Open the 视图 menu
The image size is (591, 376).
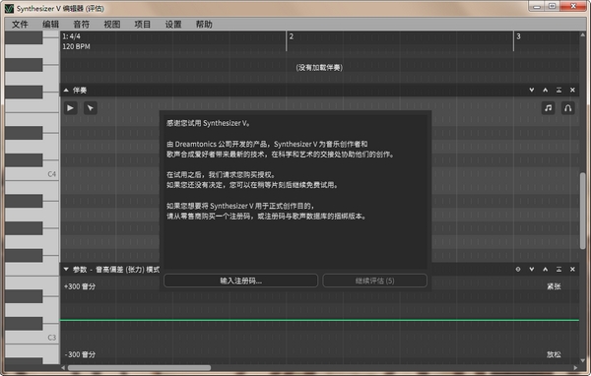click(x=112, y=25)
